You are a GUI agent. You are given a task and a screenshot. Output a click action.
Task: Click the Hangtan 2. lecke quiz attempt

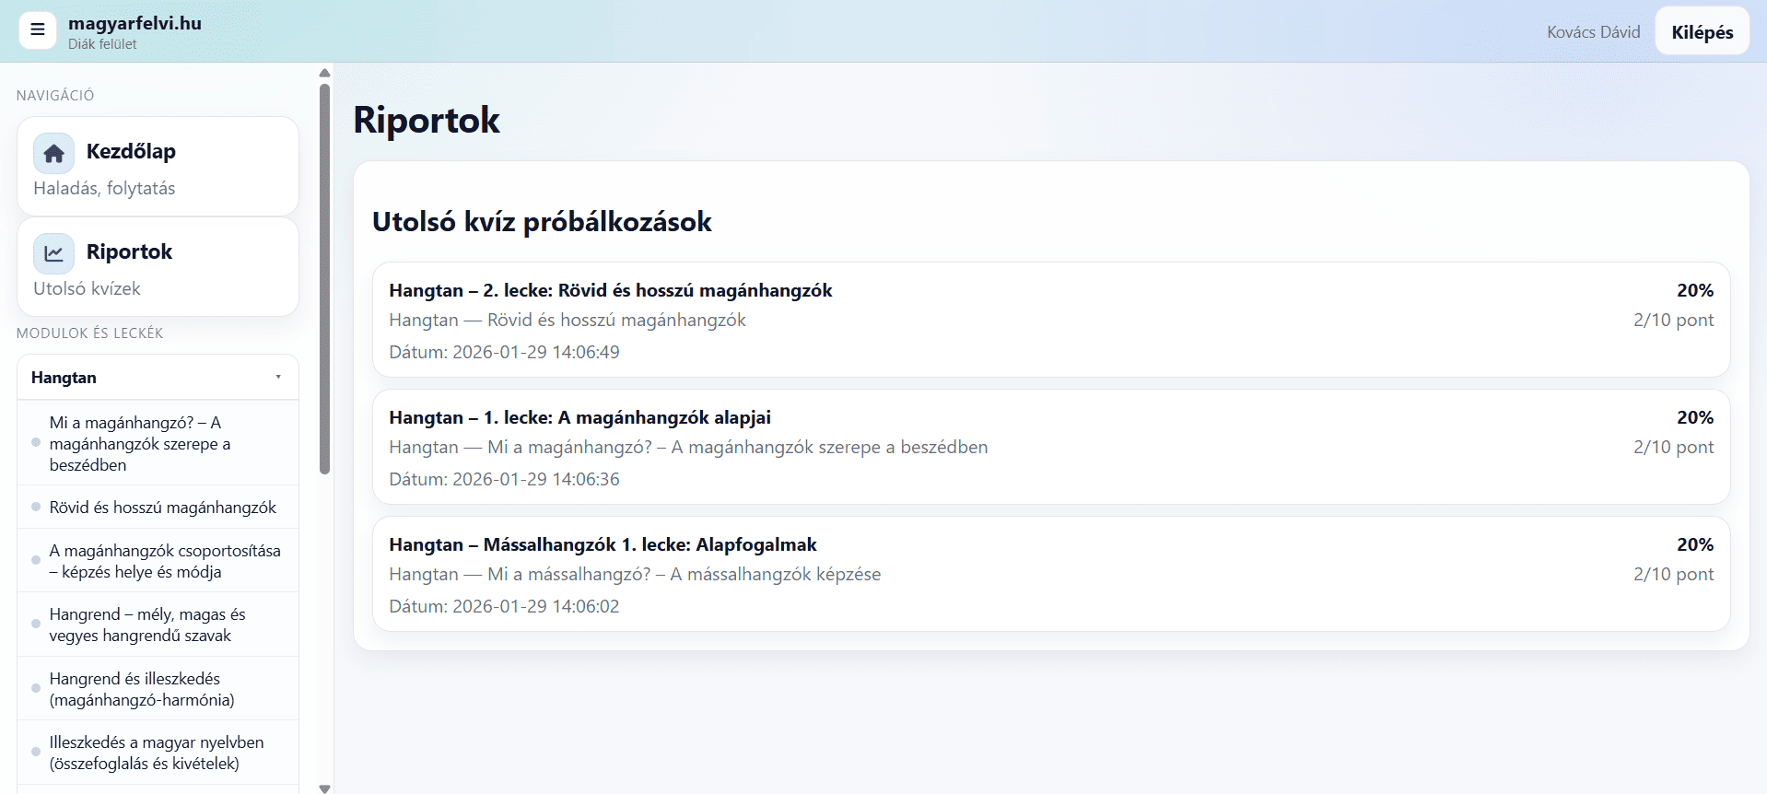1050,320
